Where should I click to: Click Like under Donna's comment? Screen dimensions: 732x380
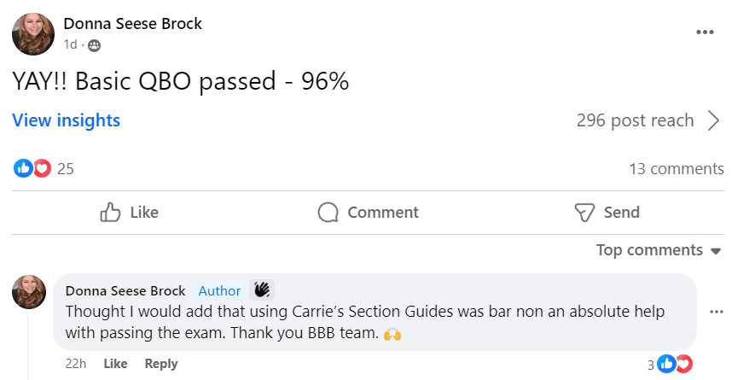point(115,364)
